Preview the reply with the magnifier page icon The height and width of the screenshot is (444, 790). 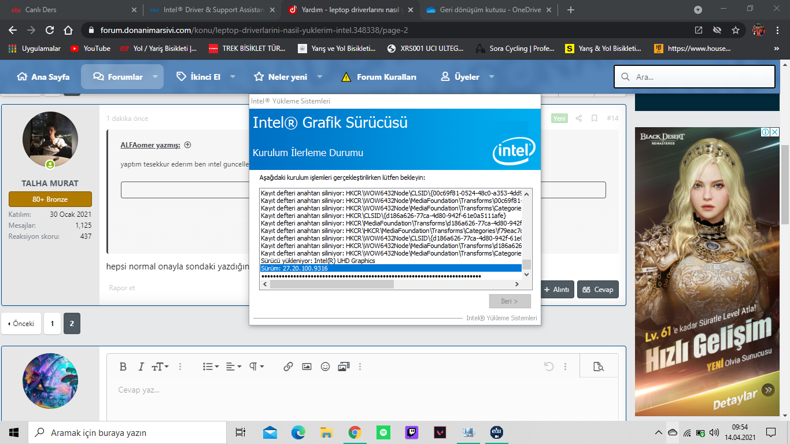[599, 367]
